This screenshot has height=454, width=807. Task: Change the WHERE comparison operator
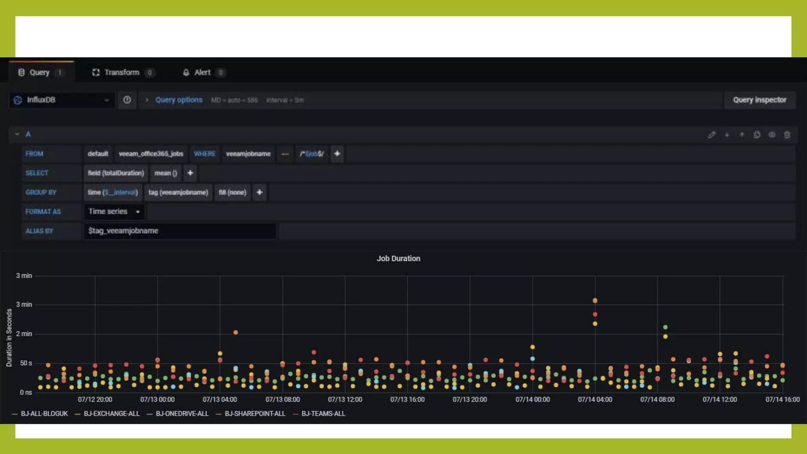point(285,154)
